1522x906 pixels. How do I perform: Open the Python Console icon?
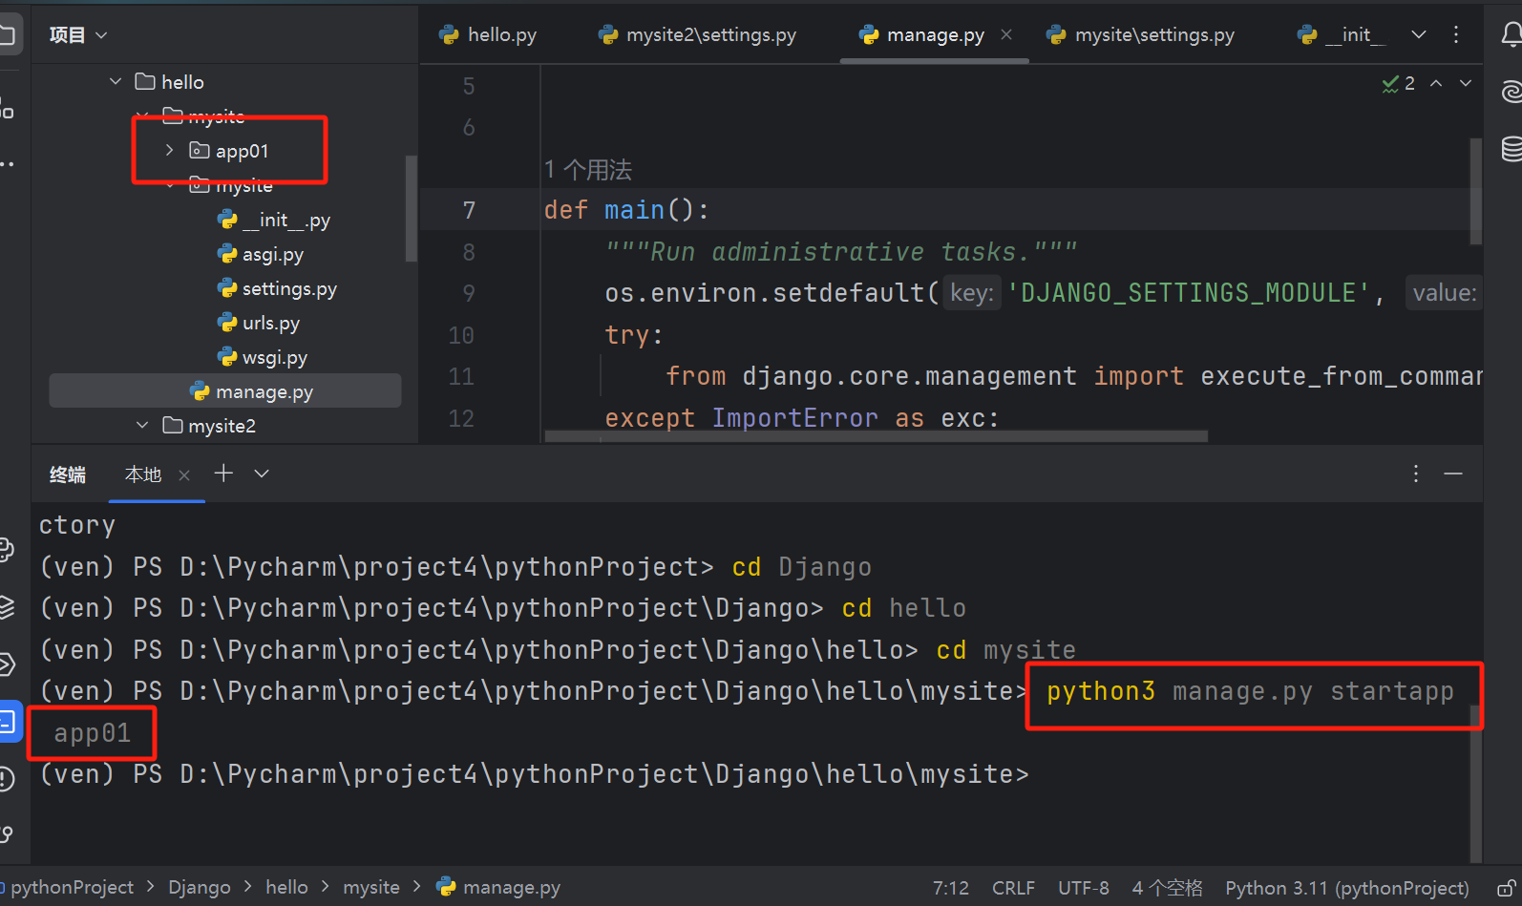(8, 550)
